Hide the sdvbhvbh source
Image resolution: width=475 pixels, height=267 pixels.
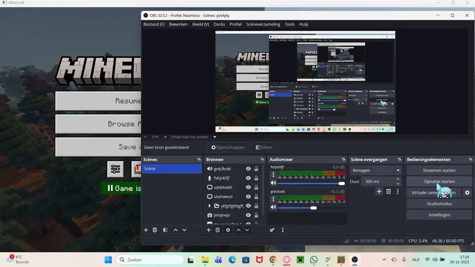tap(249, 187)
